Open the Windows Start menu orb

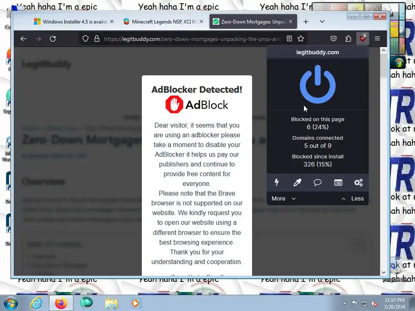(11, 303)
